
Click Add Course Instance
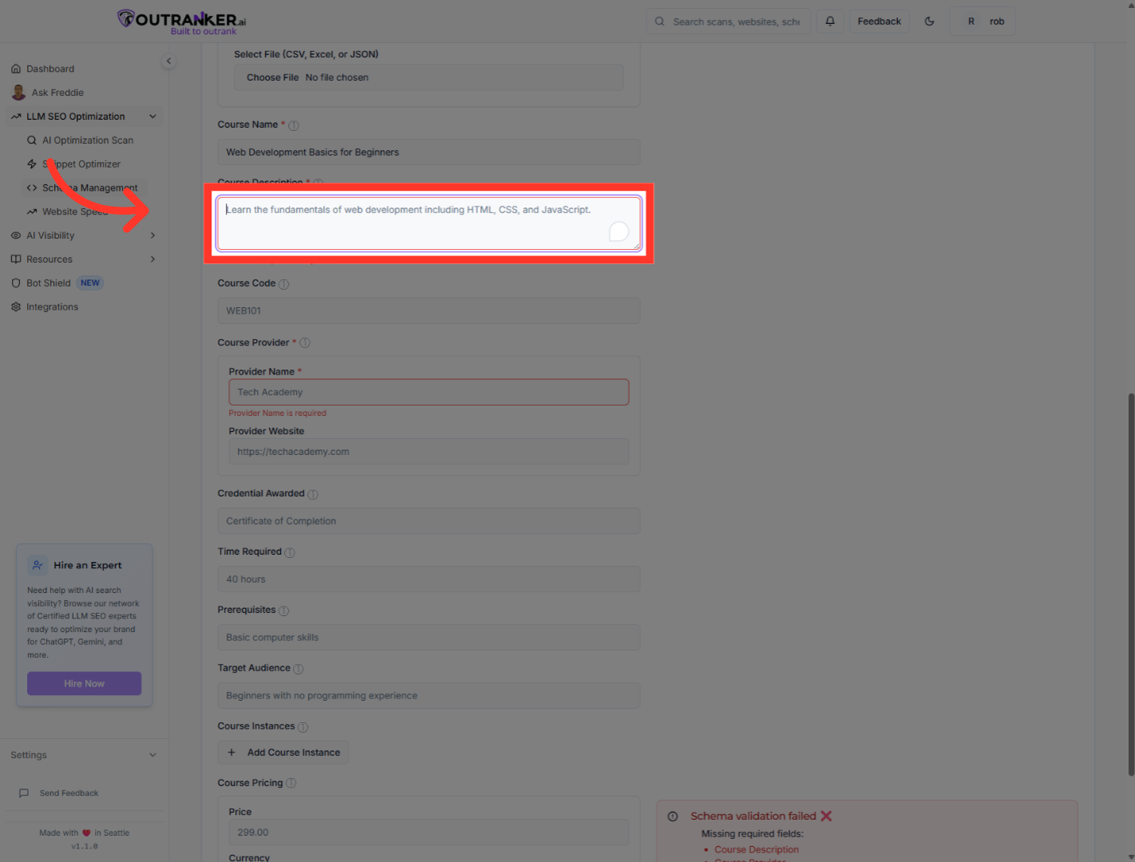tap(283, 752)
